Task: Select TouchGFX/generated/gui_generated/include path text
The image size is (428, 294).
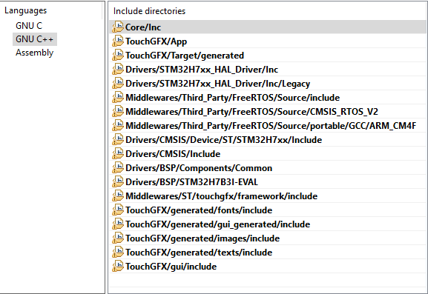Action: [x=217, y=224]
